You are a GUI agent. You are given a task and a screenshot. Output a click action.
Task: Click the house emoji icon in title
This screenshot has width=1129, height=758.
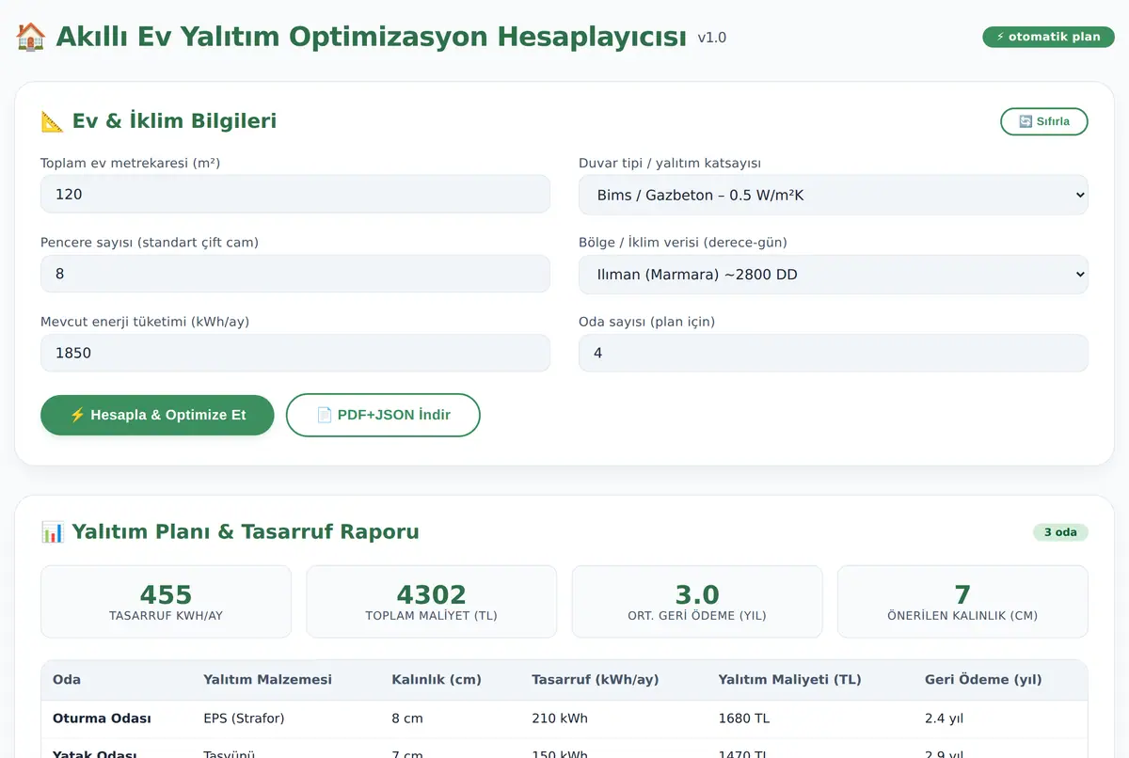click(31, 37)
